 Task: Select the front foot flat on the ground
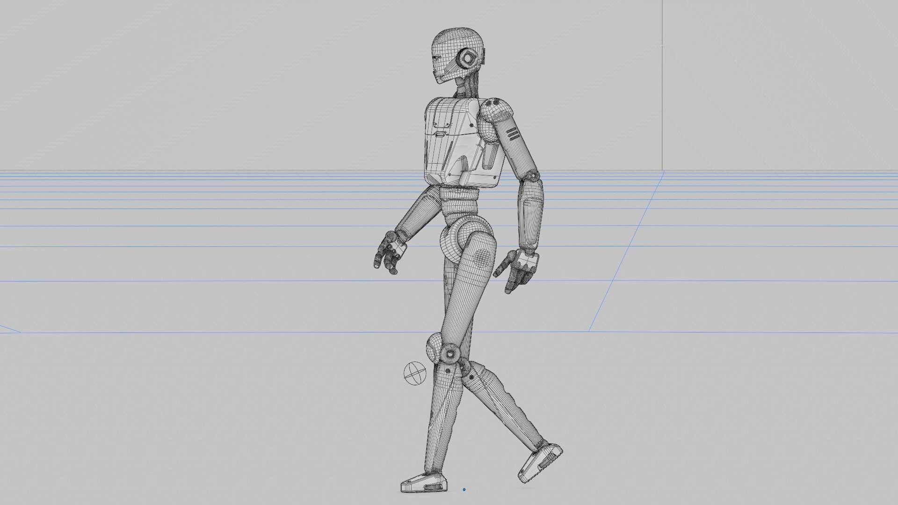(424, 483)
